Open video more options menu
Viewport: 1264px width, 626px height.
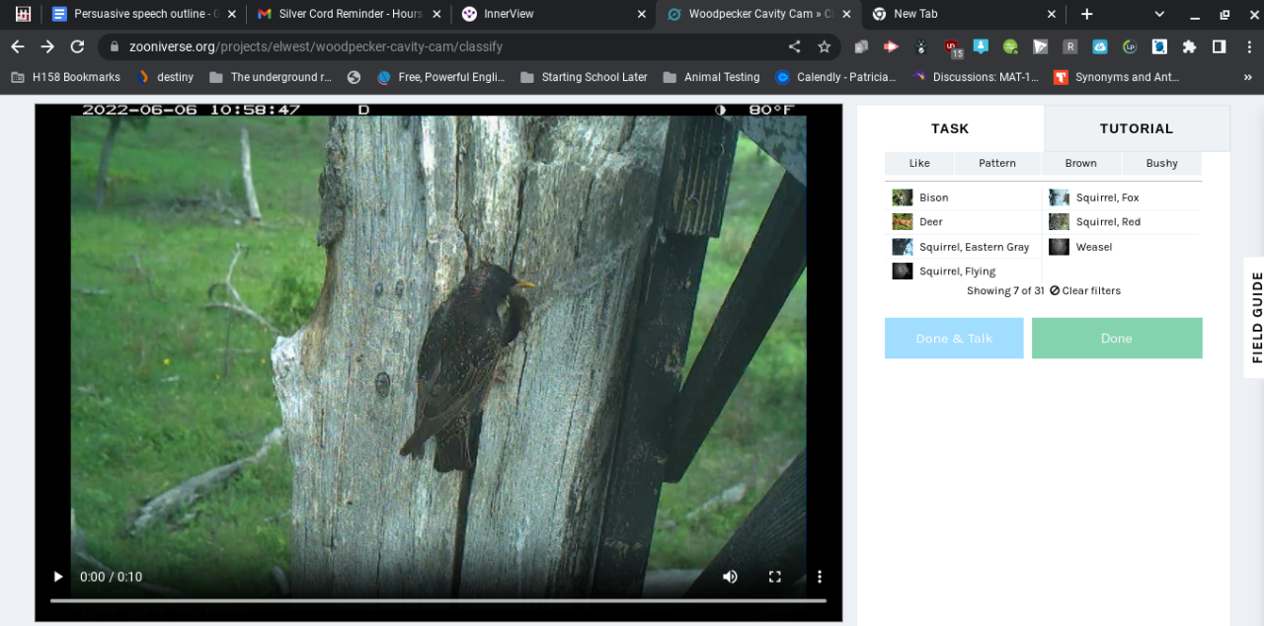click(x=819, y=577)
